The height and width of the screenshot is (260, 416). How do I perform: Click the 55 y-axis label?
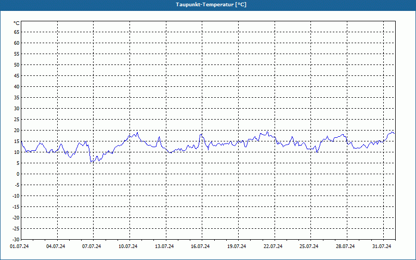(x=17, y=54)
